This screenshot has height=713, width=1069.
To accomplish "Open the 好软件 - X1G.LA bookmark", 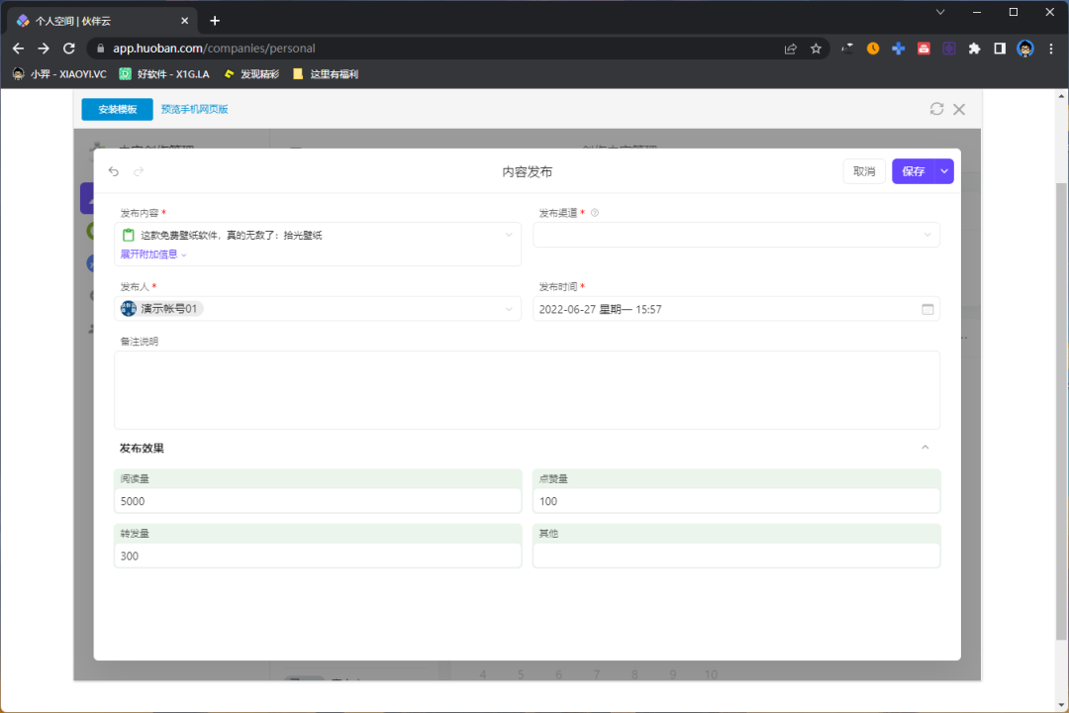I will click(164, 72).
